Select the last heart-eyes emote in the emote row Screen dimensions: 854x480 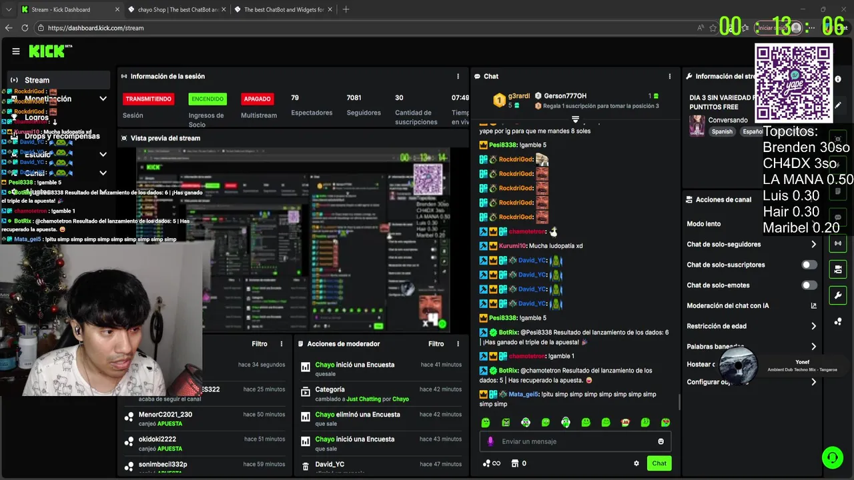665,423
